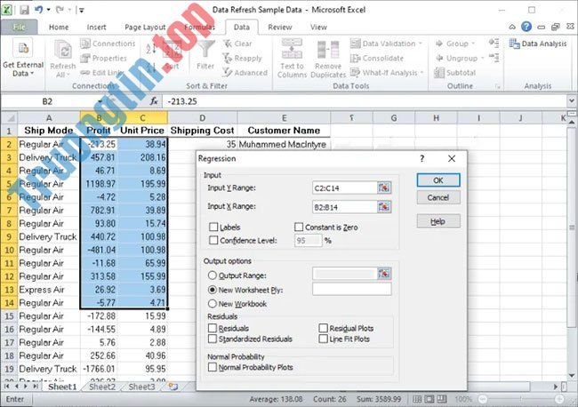Enable the Confidence Level checkbox

[x=213, y=241]
